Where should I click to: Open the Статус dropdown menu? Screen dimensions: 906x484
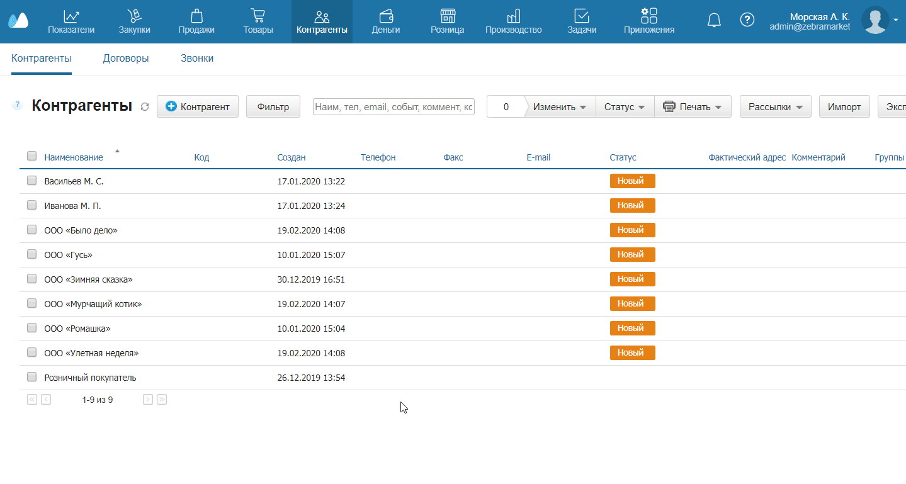click(x=625, y=107)
